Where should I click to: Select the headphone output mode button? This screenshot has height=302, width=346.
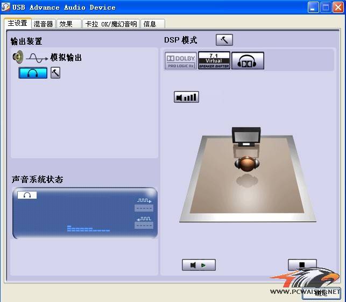pyautogui.click(x=33, y=73)
